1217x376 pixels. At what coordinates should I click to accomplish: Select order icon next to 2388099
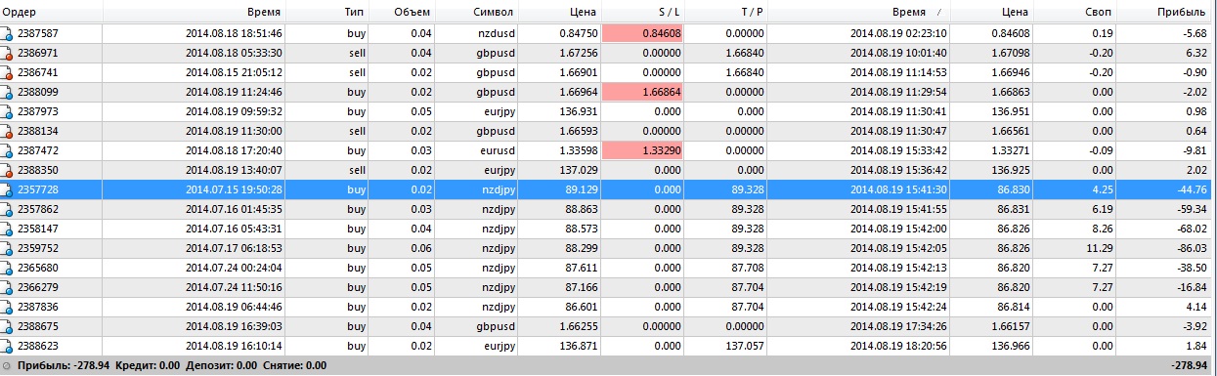(x=8, y=92)
